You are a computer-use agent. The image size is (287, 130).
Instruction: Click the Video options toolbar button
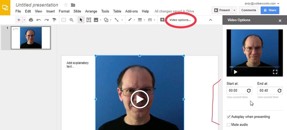point(180,20)
